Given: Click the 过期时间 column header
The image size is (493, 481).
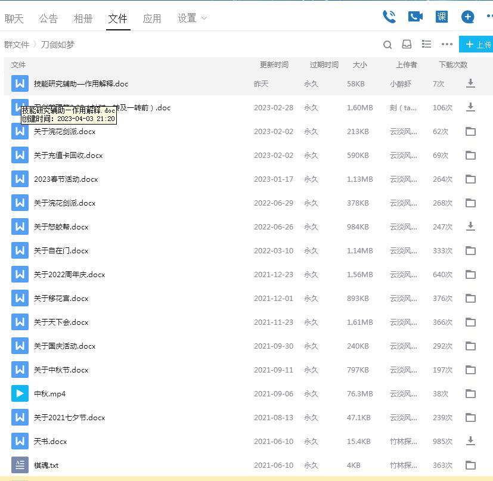Looking at the screenshot, I should coord(324,65).
